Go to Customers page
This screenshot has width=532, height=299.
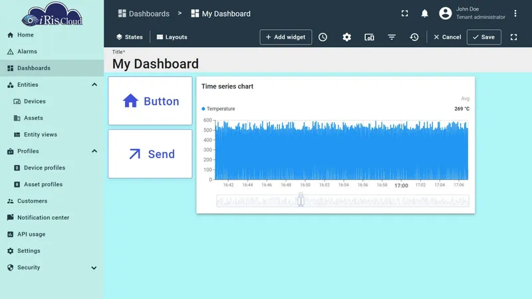52,201
